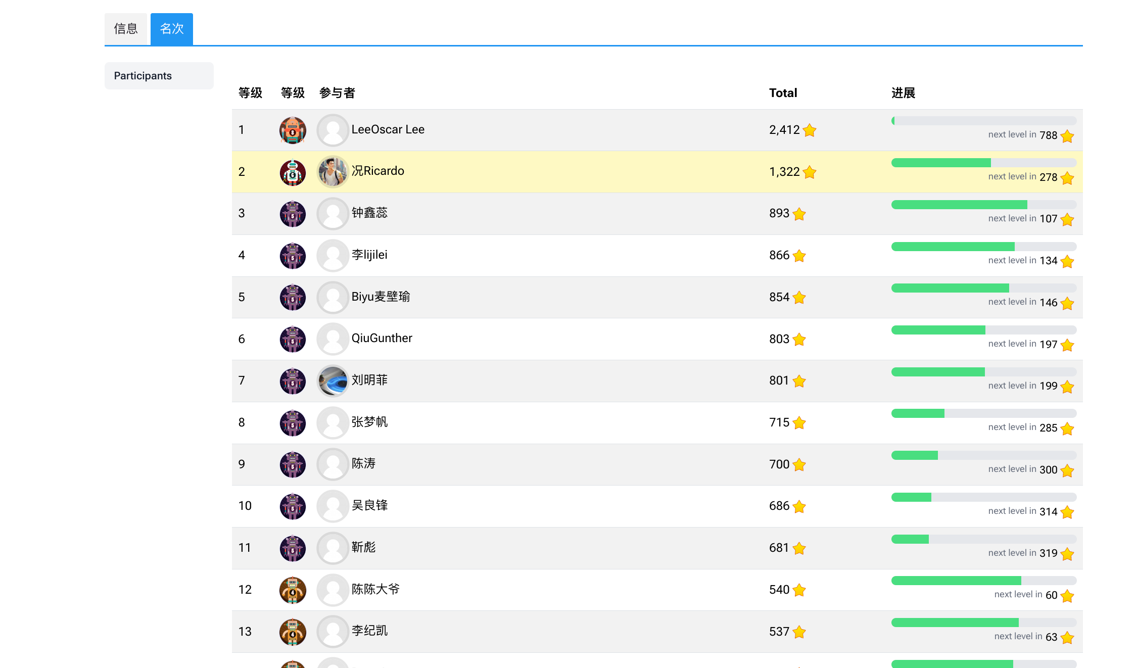This screenshot has width=1136, height=668.
Task: Select the 名次 tab
Action: (172, 29)
